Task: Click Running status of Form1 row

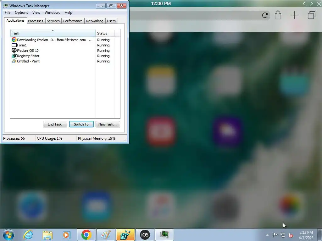Action: tap(103, 45)
